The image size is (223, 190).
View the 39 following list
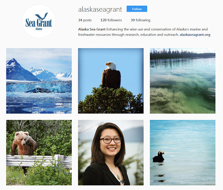click(x=140, y=20)
